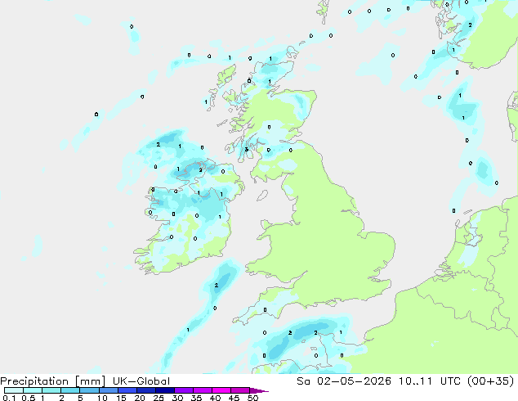Click the '35' legend value
Image resolution: width=518 pixels, height=401 pixels.
196,398
